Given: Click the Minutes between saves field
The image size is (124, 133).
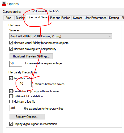Looking at the screenshot, I should point(25,84).
